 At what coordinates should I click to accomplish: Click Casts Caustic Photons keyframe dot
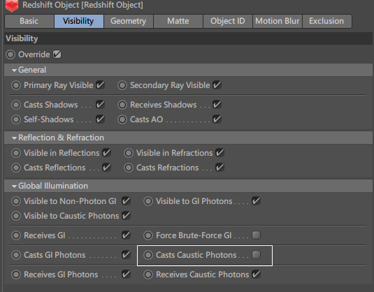tap(148, 255)
